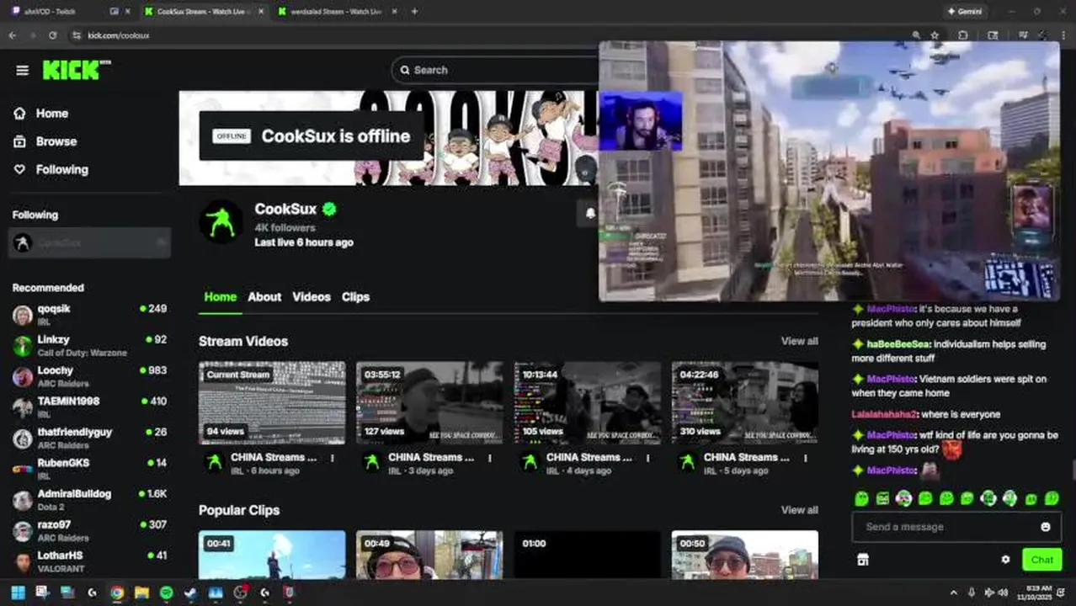Open recommended channel qoqsik

click(x=89, y=315)
